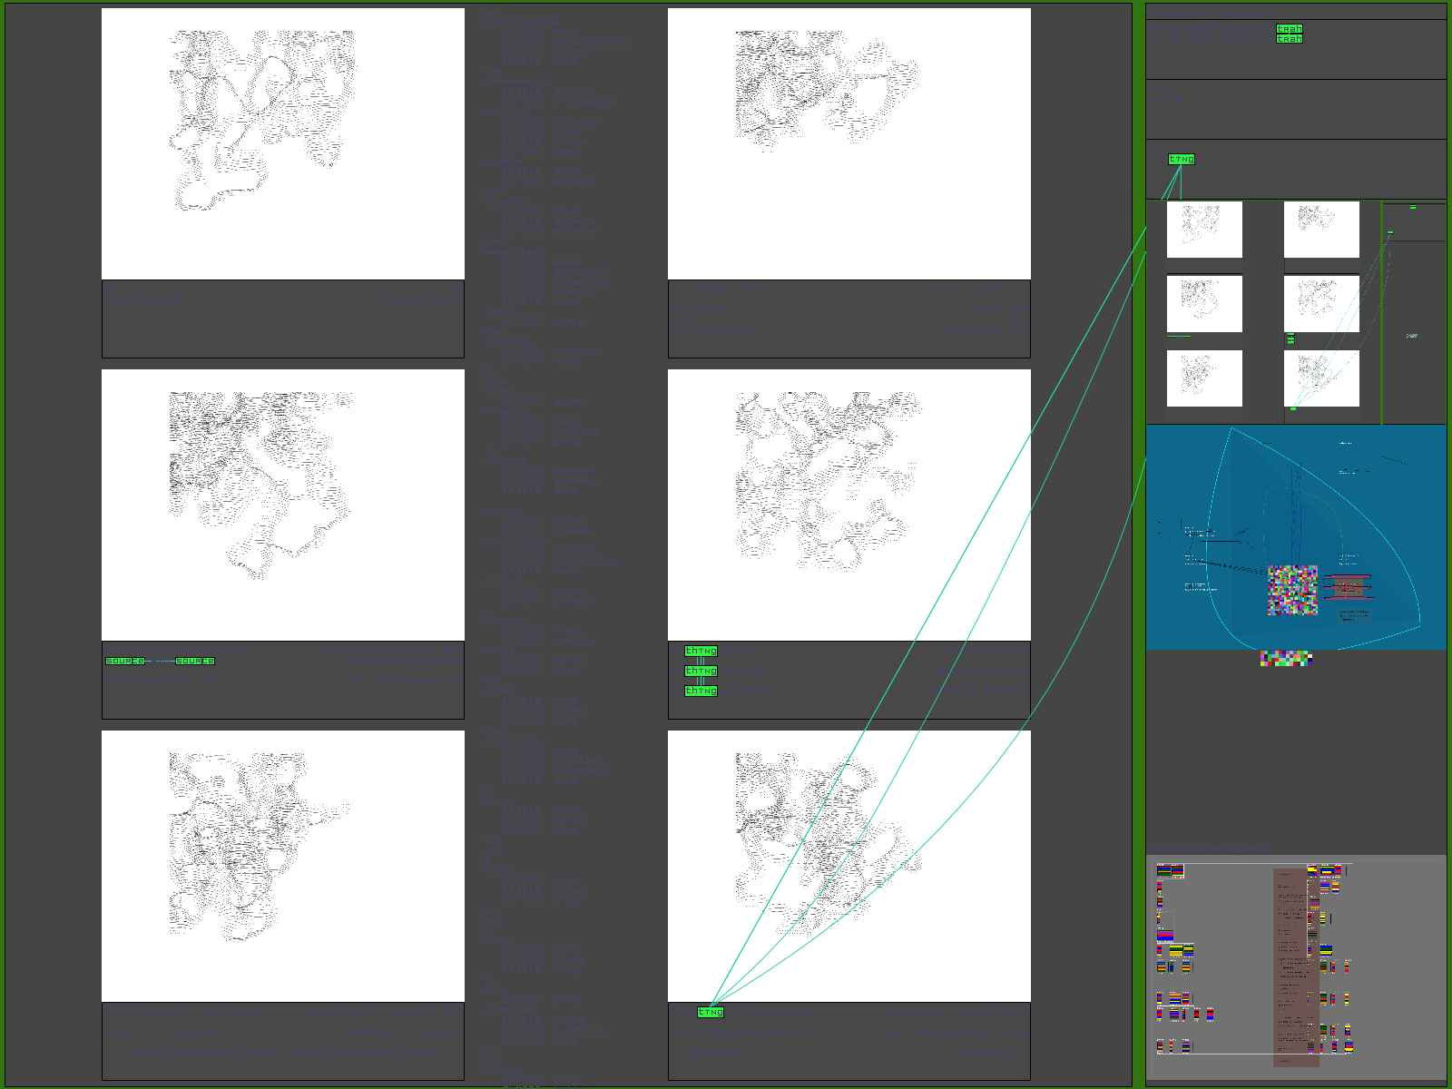Image resolution: width=1452 pixels, height=1089 pixels.
Task: Select the middle green 'thing' tag
Action: (701, 671)
